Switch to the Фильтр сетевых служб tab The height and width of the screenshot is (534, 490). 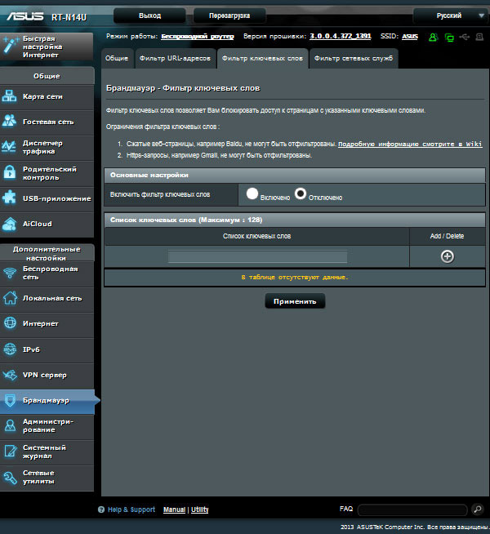[353, 59]
